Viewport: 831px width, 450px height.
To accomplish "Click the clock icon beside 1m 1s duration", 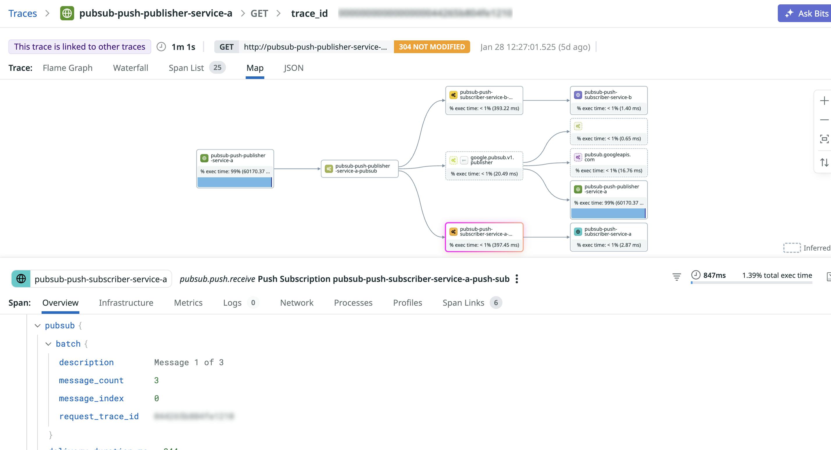I will pyautogui.click(x=162, y=47).
